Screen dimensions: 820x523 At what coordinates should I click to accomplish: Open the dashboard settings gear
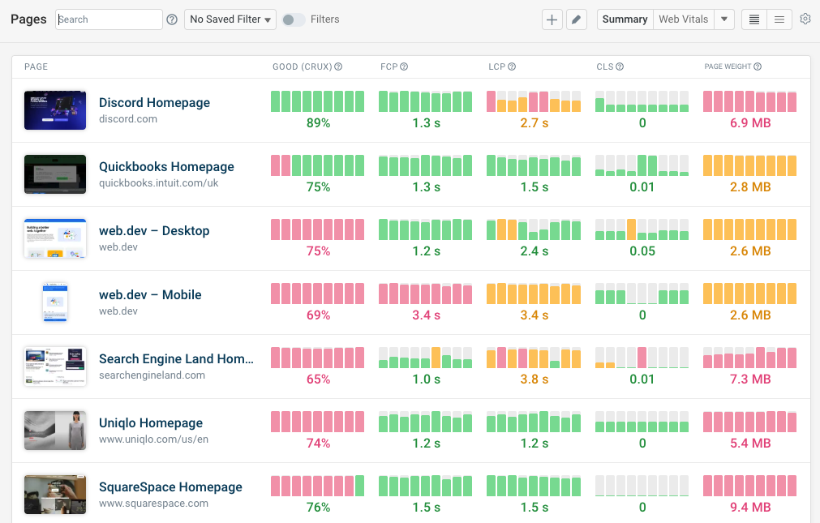(x=805, y=19)
